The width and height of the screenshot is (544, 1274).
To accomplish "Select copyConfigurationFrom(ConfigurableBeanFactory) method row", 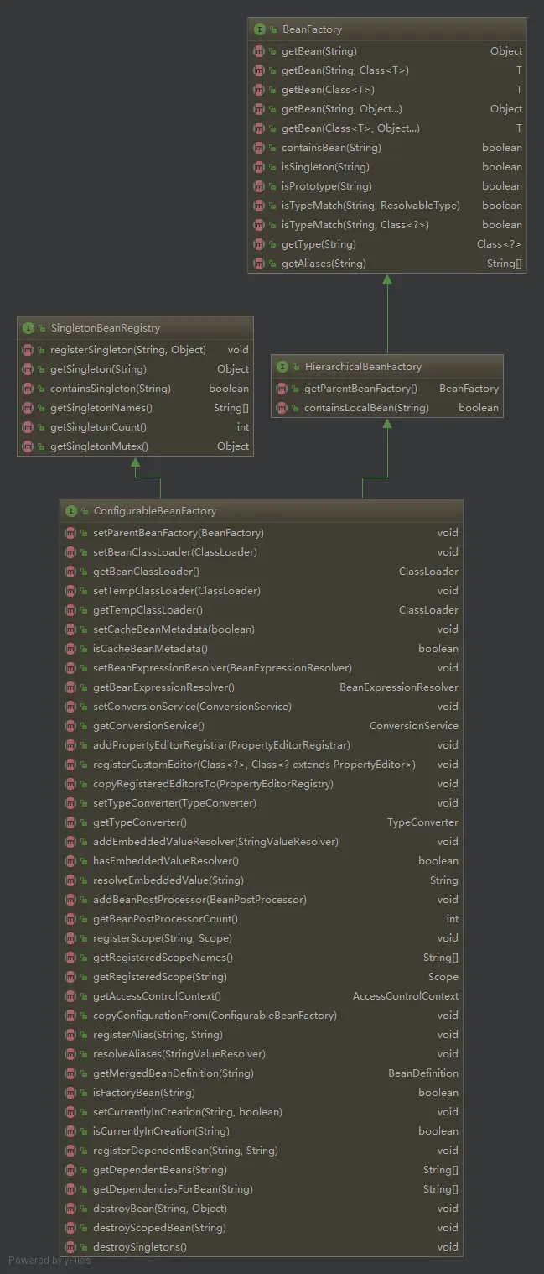I will (262, 1016).
